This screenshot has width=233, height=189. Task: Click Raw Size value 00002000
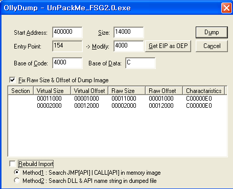click(124, 106)
